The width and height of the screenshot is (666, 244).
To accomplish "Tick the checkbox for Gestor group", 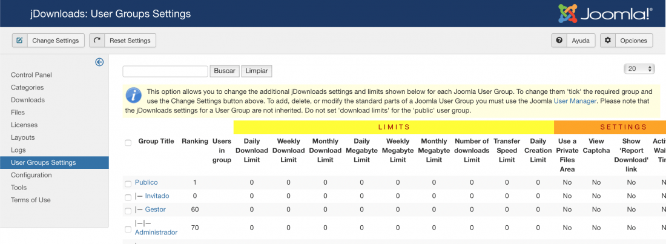I will (x=128, y=211).
